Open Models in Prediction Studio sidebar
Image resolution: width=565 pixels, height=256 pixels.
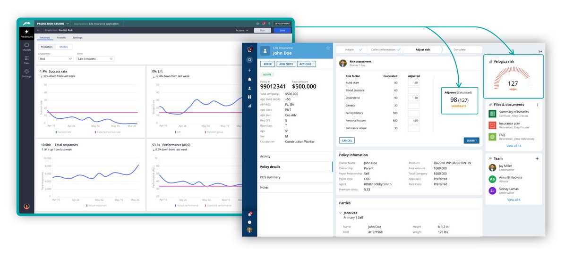coord(26,47)
